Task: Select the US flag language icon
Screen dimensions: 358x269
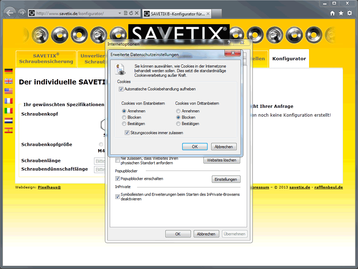Action: (x=8, y=91)
